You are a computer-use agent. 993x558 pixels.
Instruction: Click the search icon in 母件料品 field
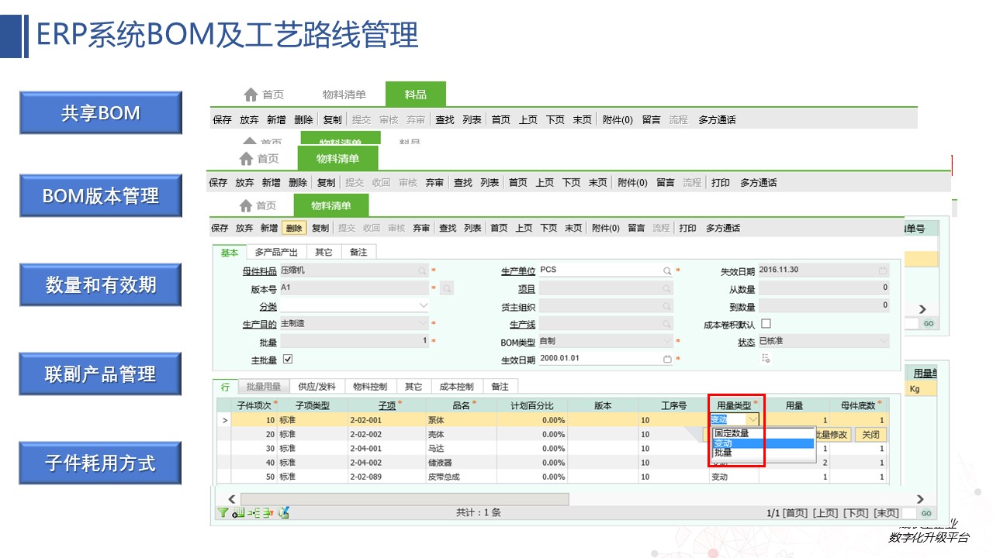pyautogui.click(x=422, y=271)
